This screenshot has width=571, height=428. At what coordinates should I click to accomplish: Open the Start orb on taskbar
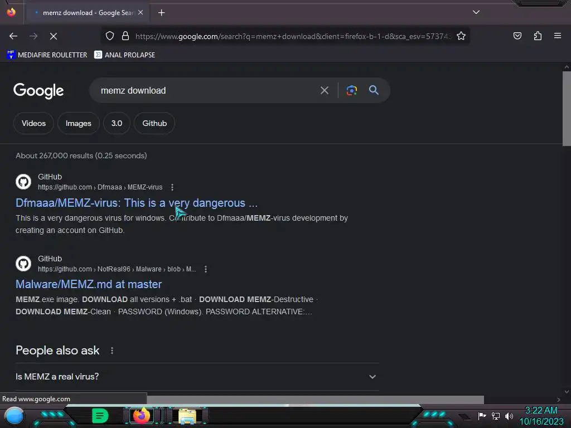pyautogui.click(x=14, y=416)
